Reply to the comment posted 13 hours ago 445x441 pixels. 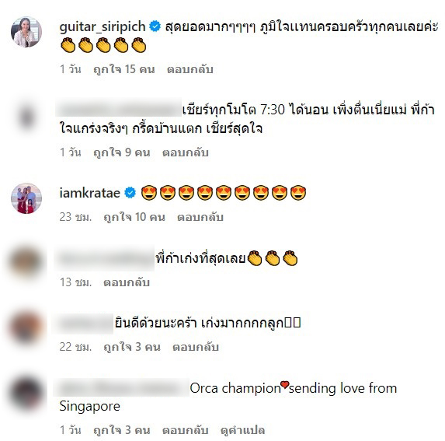pyautogui.click(x=127, y=282)
